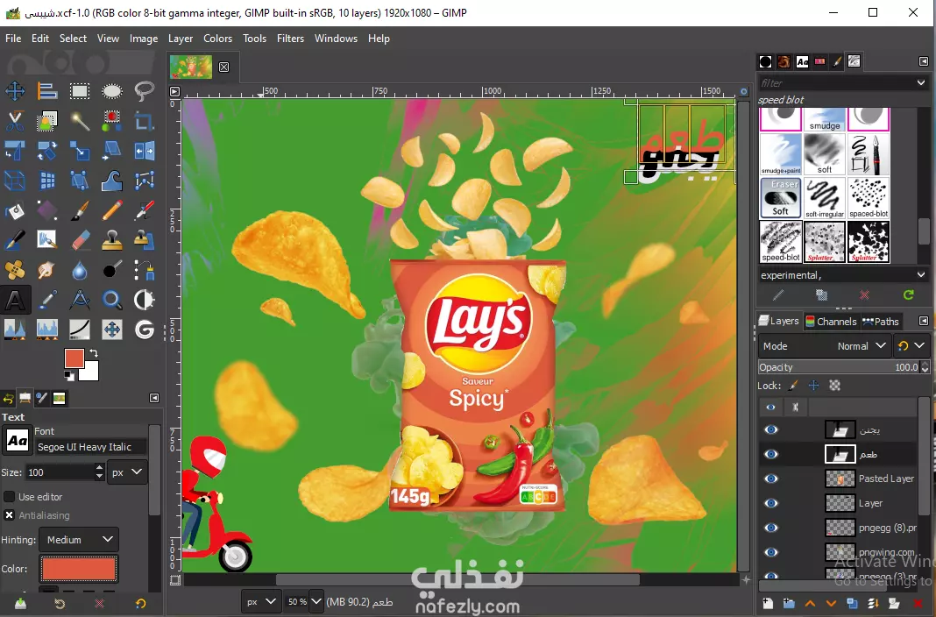Open the layer Mode Normal dropdown

(825, 346)
